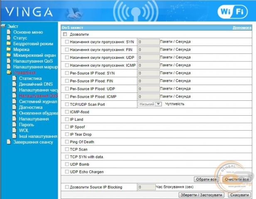The image size is (256, 199).
Task: Enable the ICMP-flood checkbox
Action: (x=67, y=112)
